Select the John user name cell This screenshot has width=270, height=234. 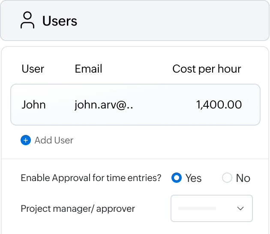pos(34,105)
